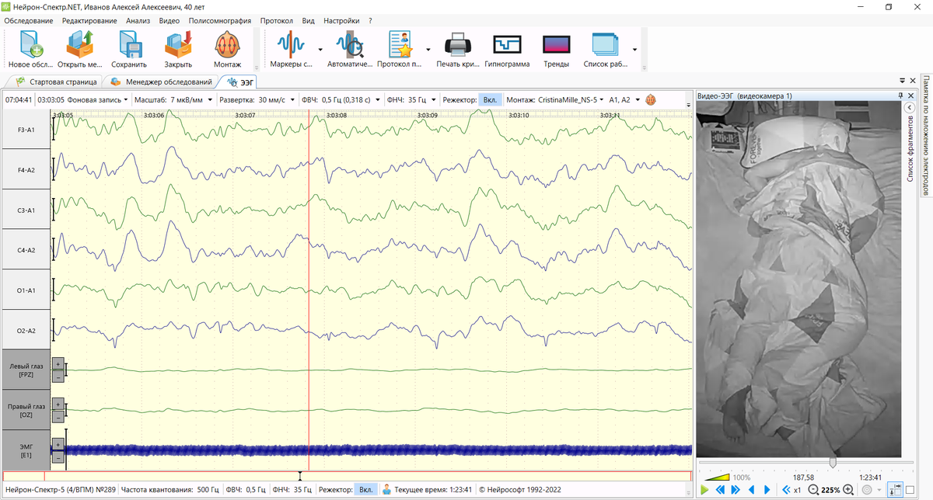This screenshot has width=933, height=500.
Task: Toggle Режектор Вкл. in status bar
Action: click(x=364, y=490)
